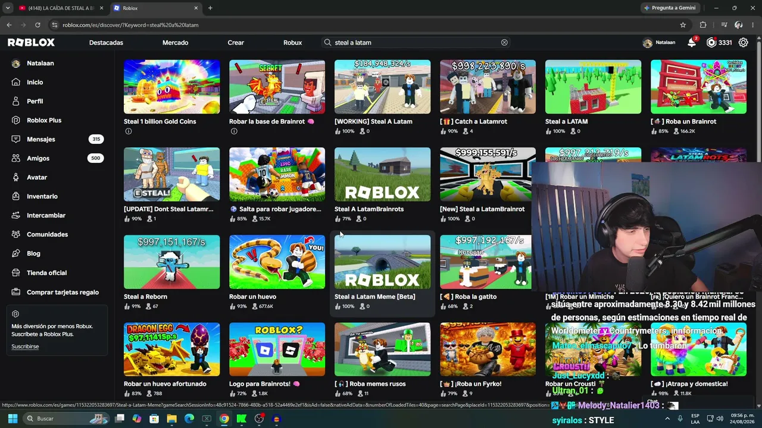This screenshot has width=762, height=428.
Task: Click the Pregunta a Gemini button
Action: click(x=670, y=8)
